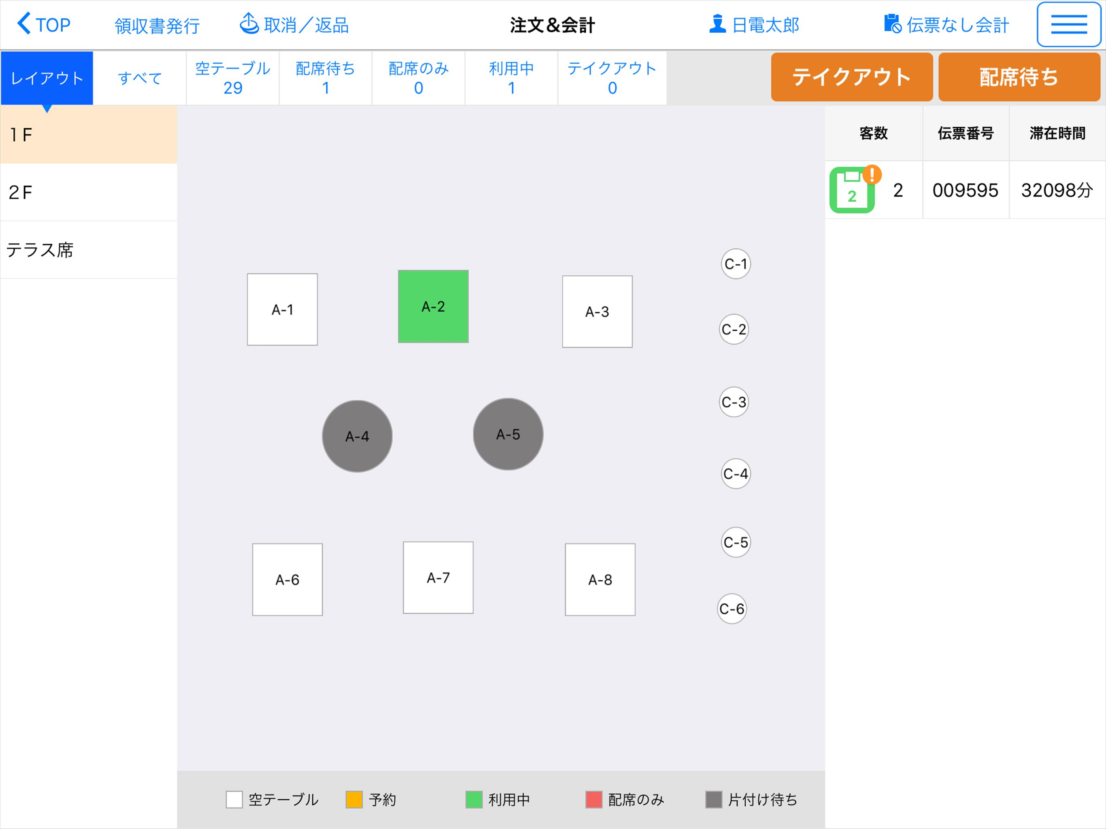
Task: Select round table A-4 awaiting cleanup
Action: (x=357, y=436)
